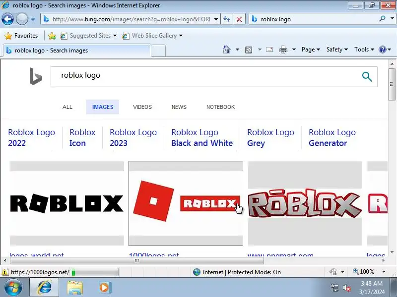Click the browser Back arrow button
Viewport: 397px width, 297px height.
point(7,19)
